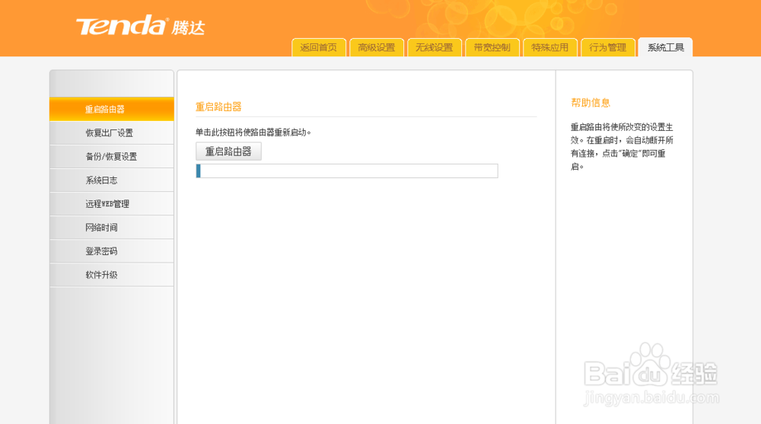Open 备份/恢复设置 sidebar item
The image size is (761, 424).
(x=112, y=156)
